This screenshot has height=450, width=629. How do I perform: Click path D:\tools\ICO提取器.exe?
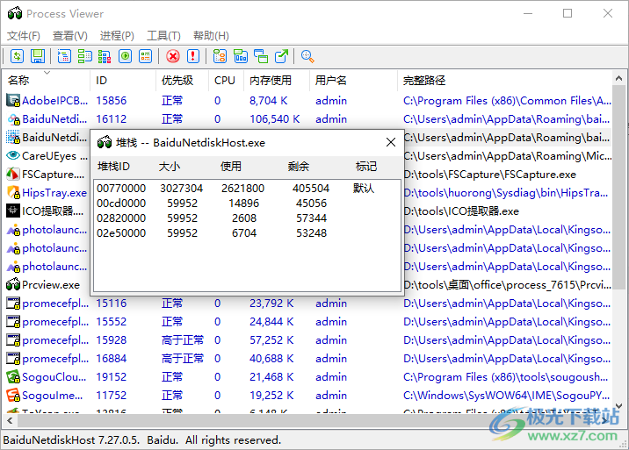click(461, 211)
